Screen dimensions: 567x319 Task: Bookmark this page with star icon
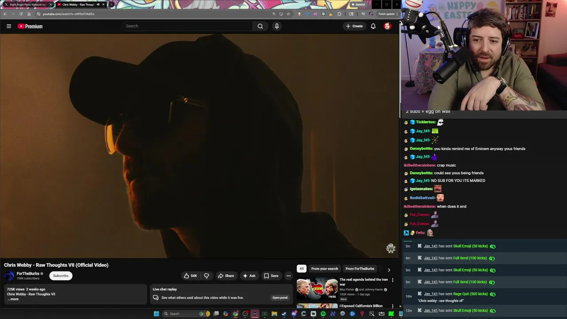pyautogui.click(x=288, y=14)
